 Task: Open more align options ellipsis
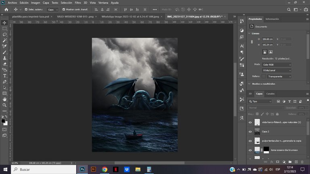pos(155,10)
